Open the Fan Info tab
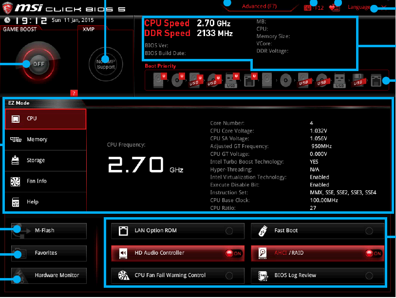 coord(46,181)
